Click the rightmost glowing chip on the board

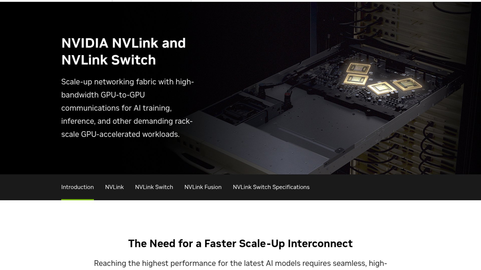(x=407, y=84)
